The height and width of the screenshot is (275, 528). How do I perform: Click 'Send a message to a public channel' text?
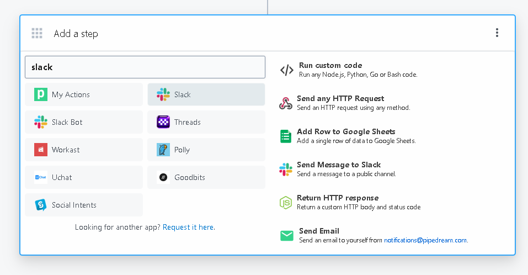(x=346, y=174)
